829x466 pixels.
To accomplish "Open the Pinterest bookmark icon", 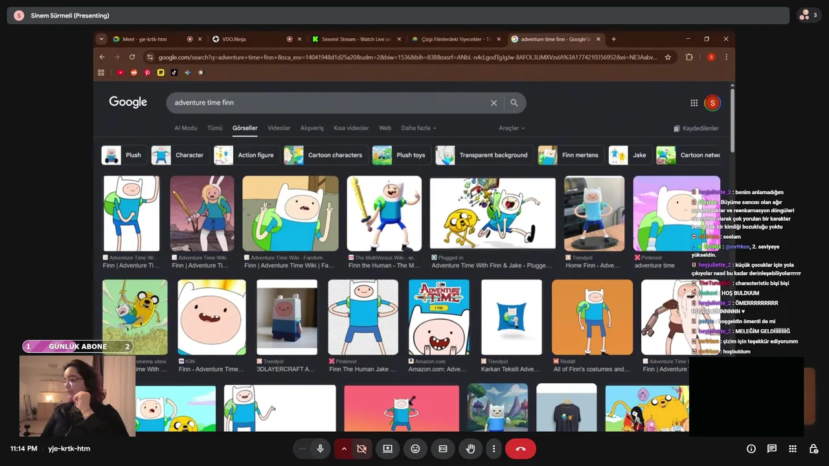I will (x=147, y=72).
